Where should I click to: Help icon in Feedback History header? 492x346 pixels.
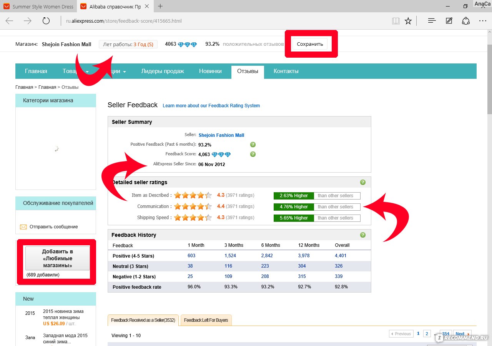363,235
